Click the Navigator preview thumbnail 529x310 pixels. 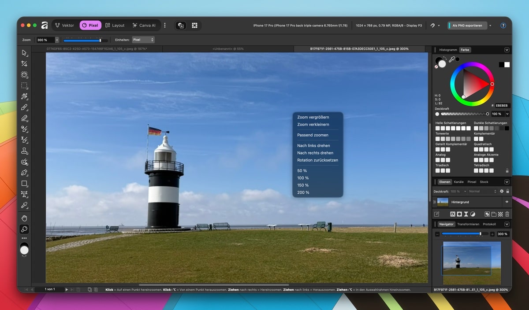tap(472, 262)
